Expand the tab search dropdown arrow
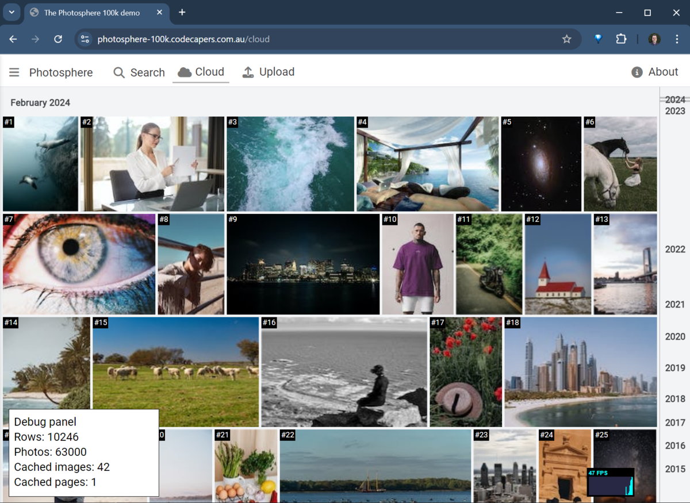690x503 pixels. 11,12
